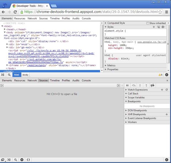Open Styles gear options dropdown

163,27
